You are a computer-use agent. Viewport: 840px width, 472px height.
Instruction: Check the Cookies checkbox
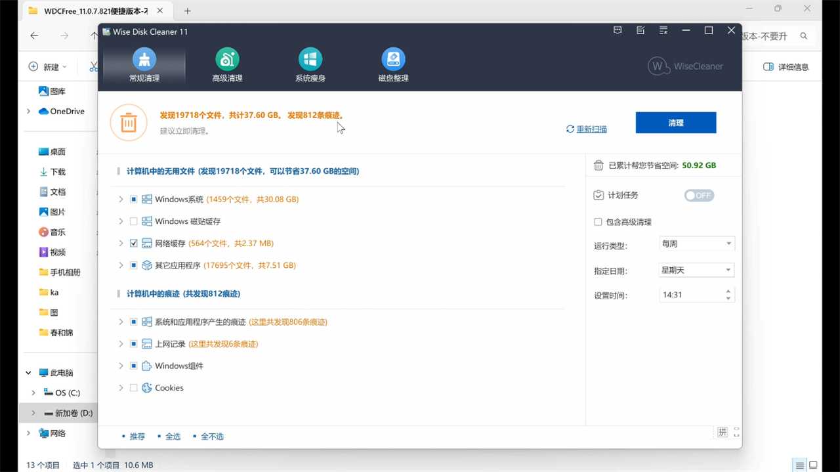[x=134, y=388]
